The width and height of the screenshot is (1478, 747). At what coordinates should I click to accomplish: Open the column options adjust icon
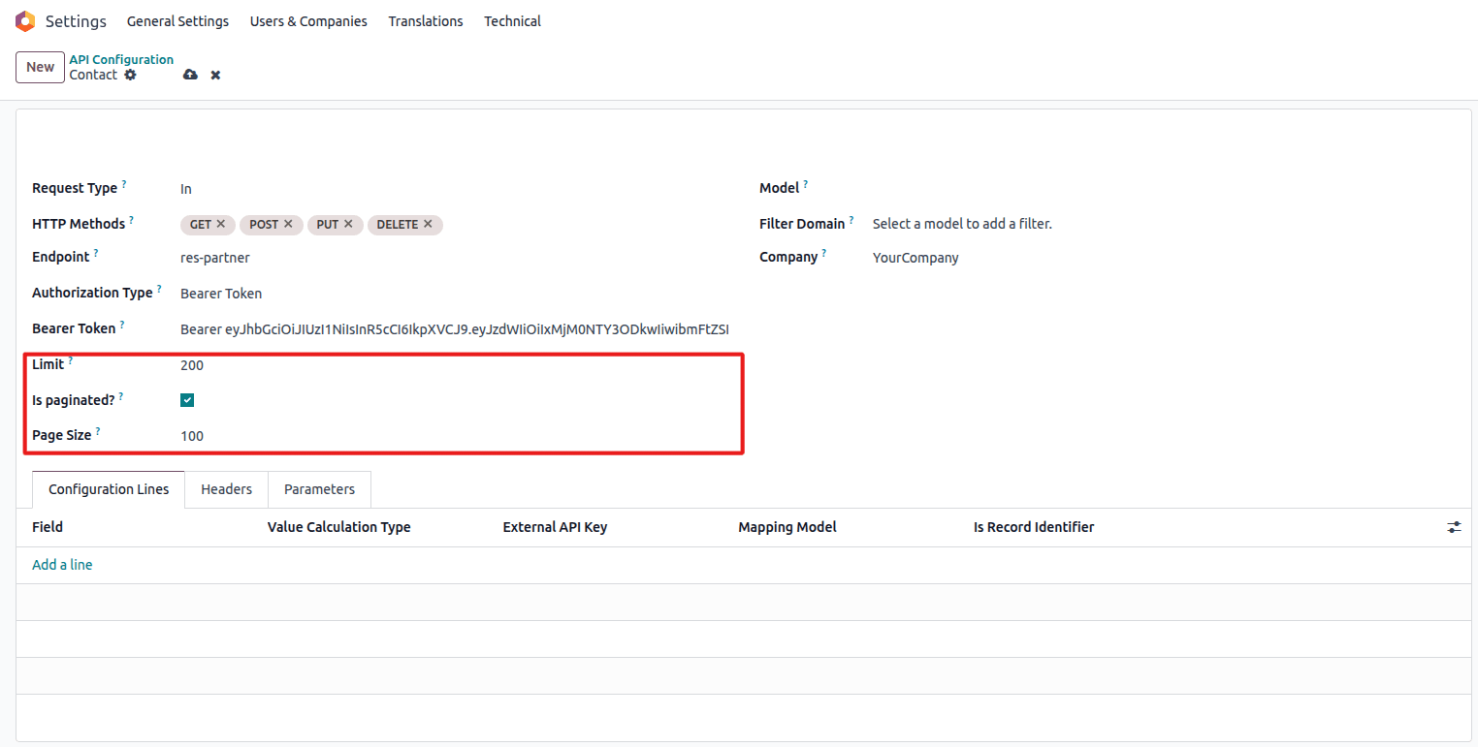(x=1454, y=527)
